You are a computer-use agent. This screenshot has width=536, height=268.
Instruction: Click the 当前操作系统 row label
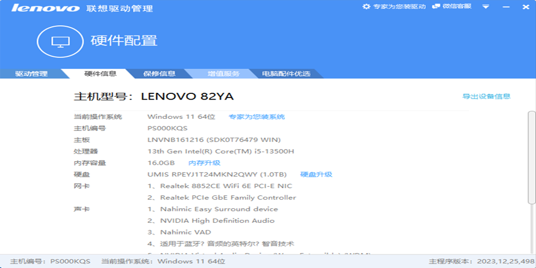point(98,117)
